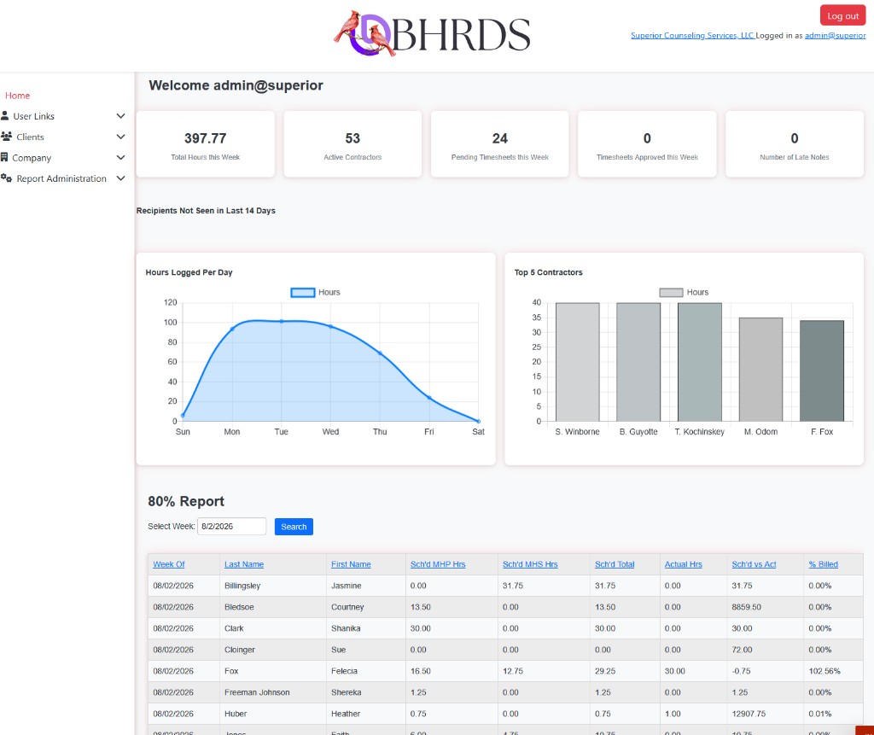Sort table by Sch'd MHP Hrs
The width and height of the screenshot is (874, 735).
click(438, 564)
